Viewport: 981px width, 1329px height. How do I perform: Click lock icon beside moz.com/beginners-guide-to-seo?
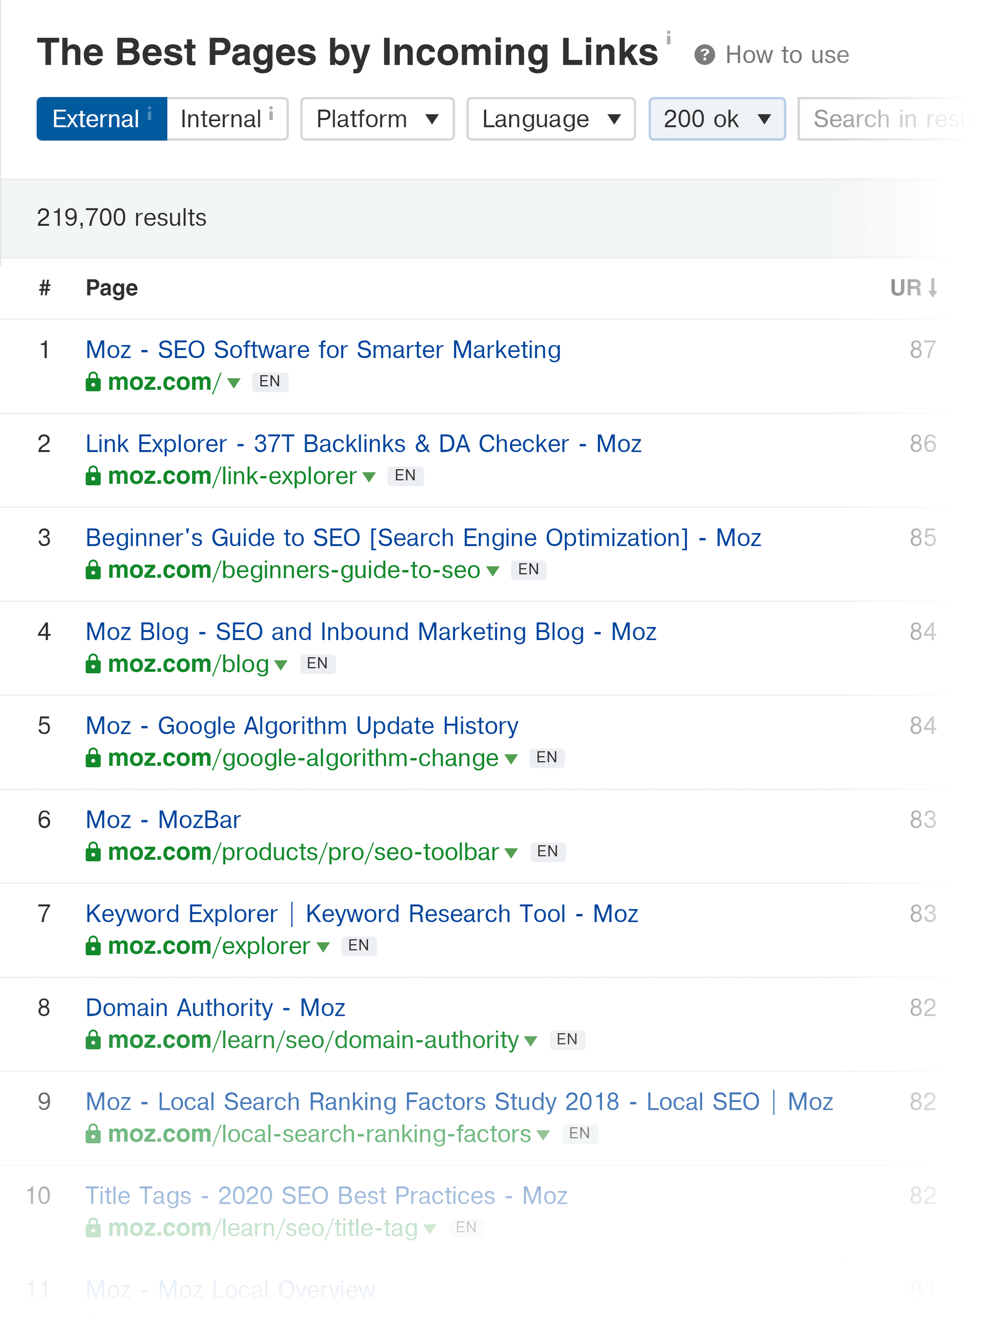pos(93,570)
